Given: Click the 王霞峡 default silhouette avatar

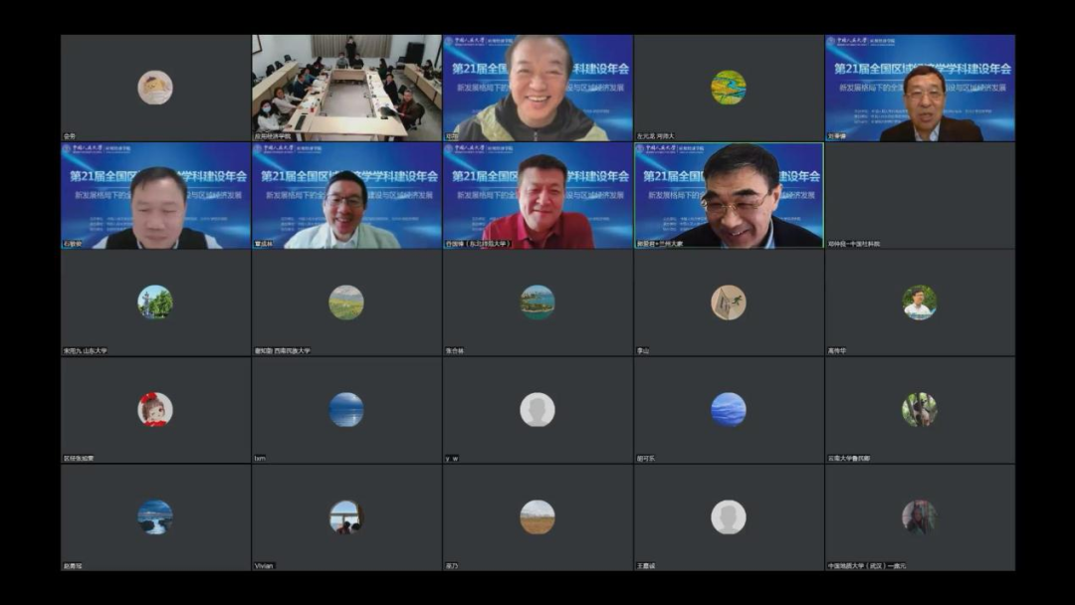Looking at the screenshot, I should 729,516.
